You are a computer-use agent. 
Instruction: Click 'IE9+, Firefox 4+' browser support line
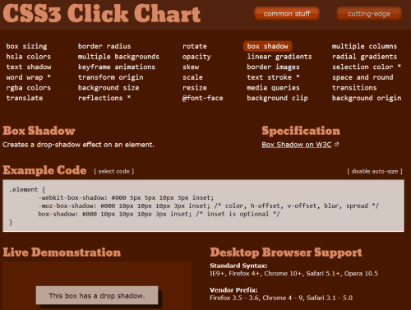(x=293, y=274)
